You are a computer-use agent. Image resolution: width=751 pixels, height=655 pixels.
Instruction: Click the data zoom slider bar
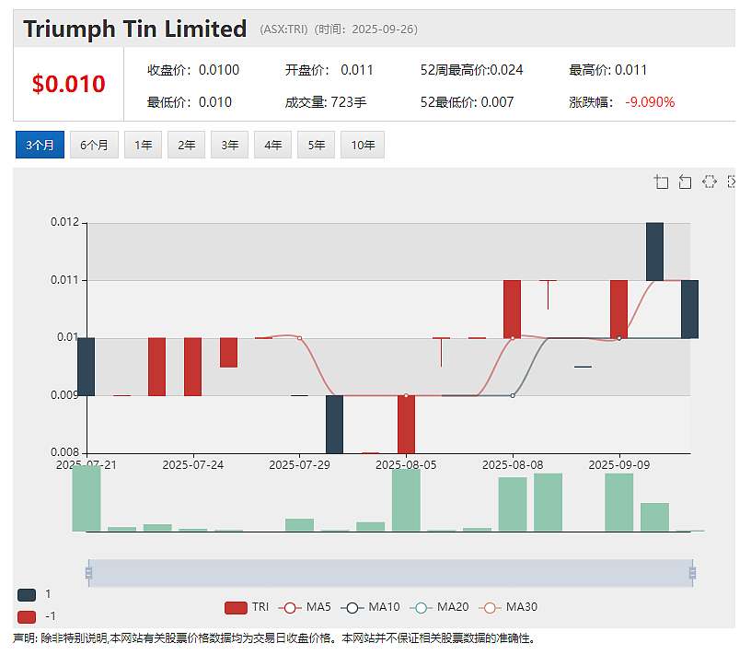pos(390,573)
